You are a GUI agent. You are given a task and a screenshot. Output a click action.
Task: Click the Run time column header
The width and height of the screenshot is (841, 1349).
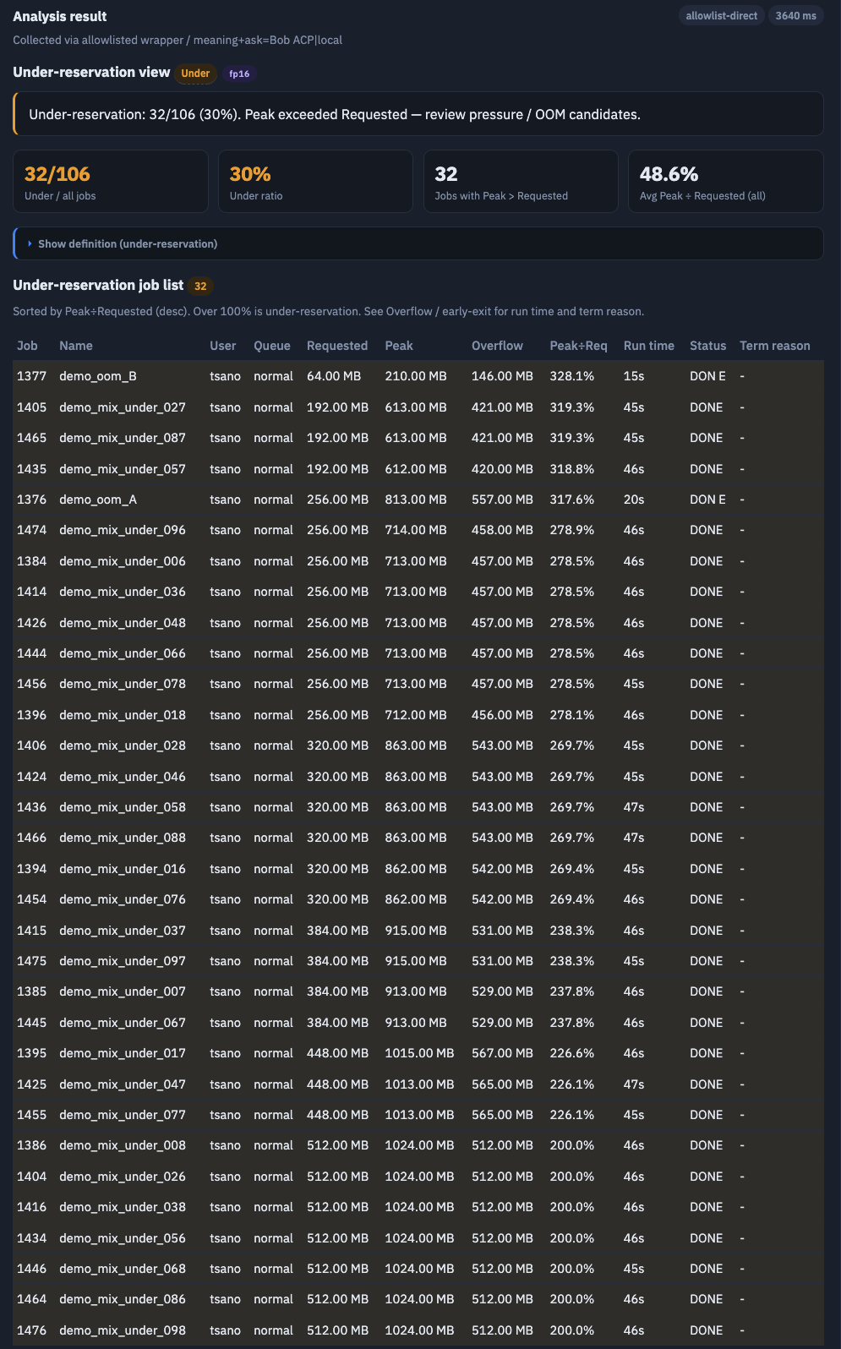pos(649,346)
